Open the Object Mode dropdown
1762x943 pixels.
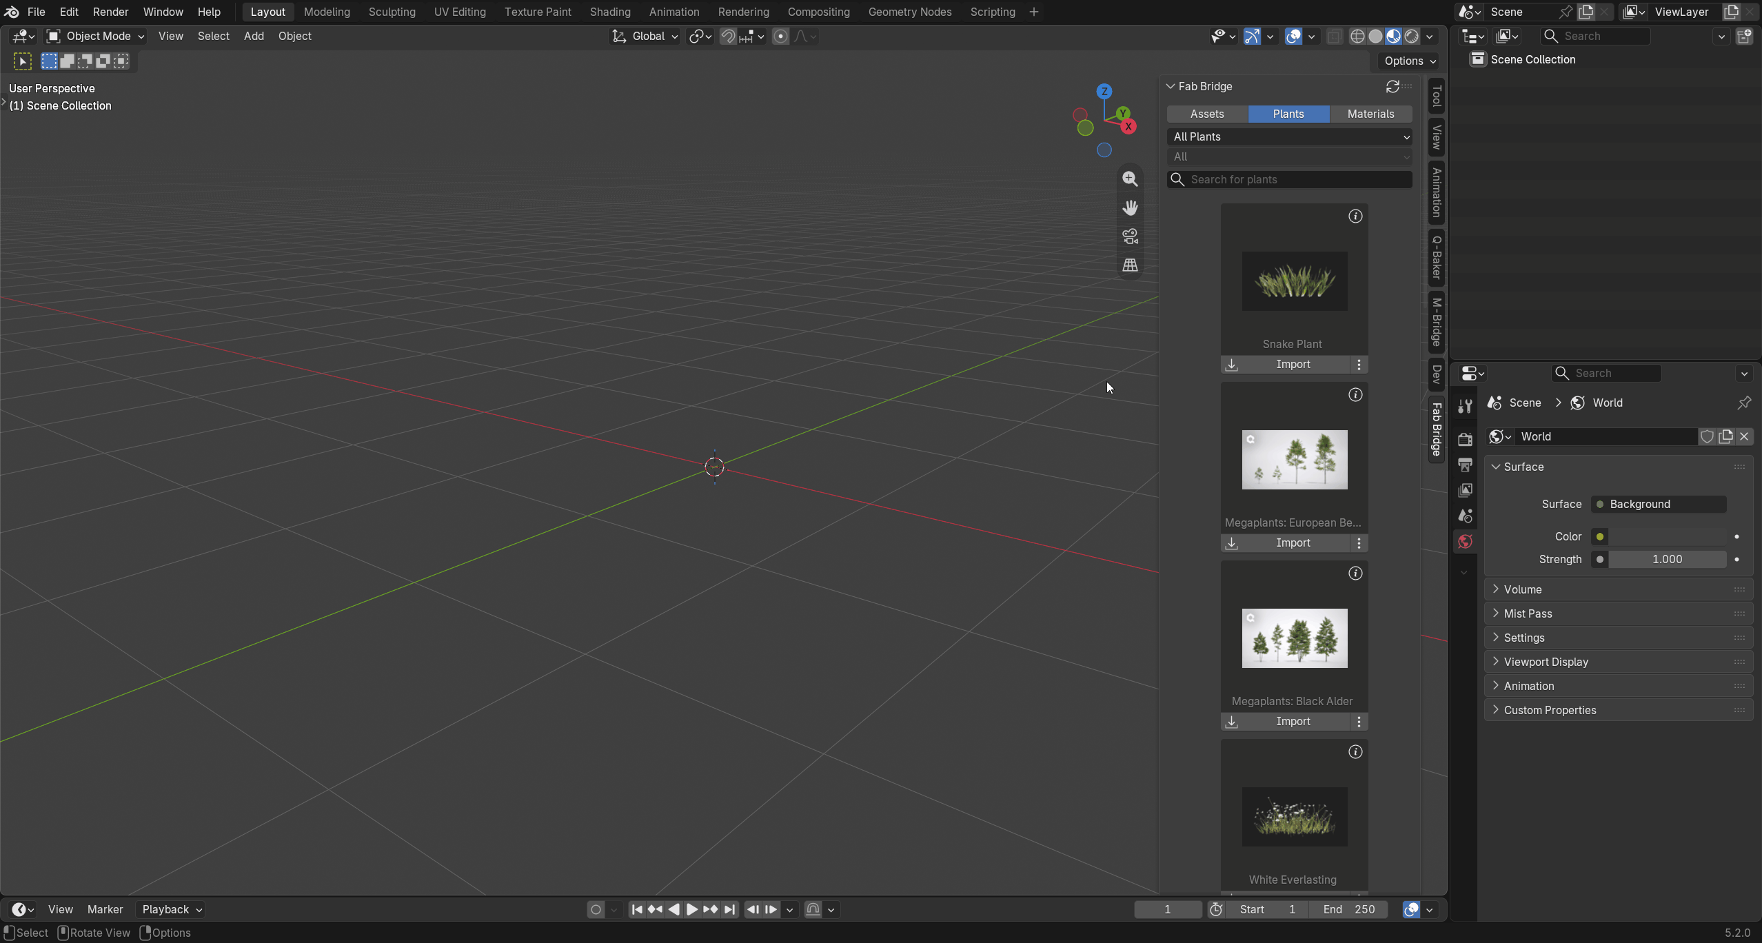(95, 37)
